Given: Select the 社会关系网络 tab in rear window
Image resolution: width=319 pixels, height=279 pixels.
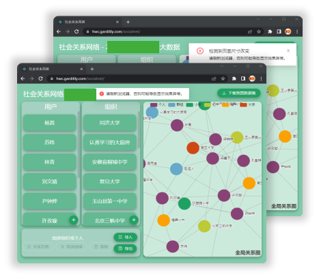Looking at the screenshot, I should coord(89,22).
